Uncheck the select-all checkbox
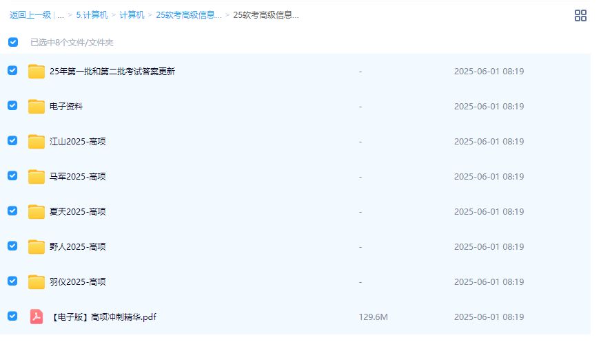 point(13,42)
